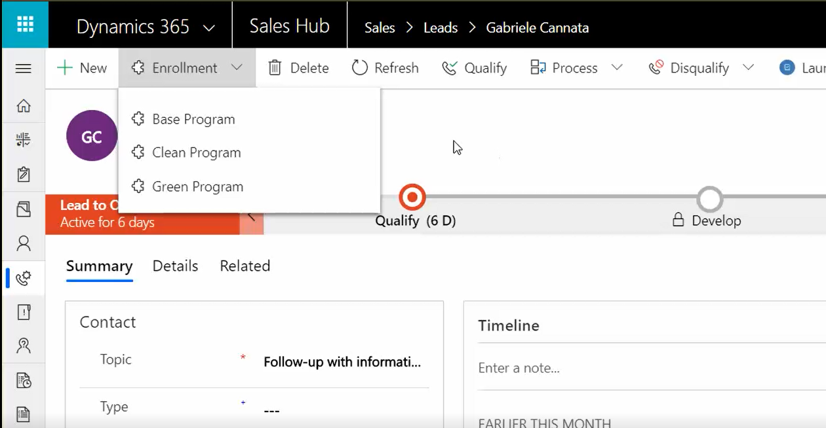Choose Green Program from Enrollment menu
826x428 pixels.
pyautogui.click(x=197, y=187)
